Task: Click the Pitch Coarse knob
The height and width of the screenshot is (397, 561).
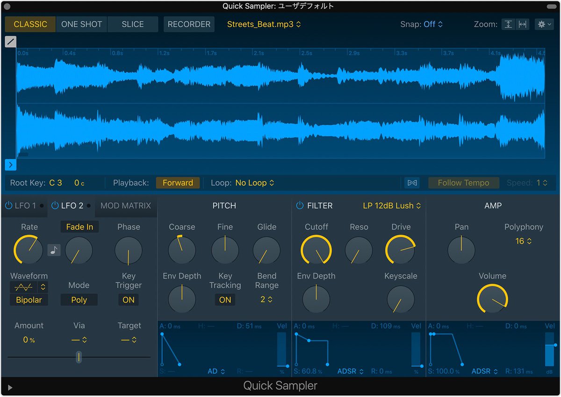Action: (182, 250)
